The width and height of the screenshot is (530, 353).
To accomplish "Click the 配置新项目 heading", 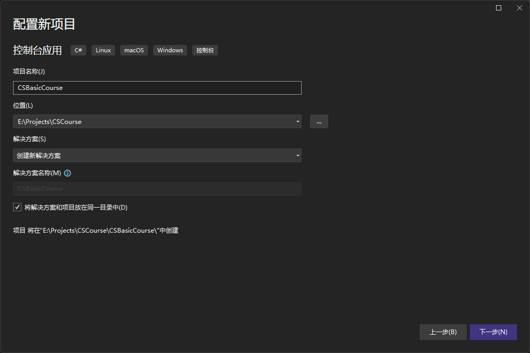I will (44, 24).
